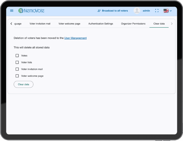Image resolution: width=183 pixels, height=141 pixels.
Task: Check the Votes checkbox
Action: coord(17,56)
